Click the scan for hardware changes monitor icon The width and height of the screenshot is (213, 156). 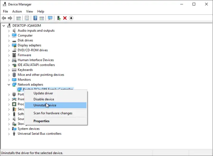[x=50, y=18]
